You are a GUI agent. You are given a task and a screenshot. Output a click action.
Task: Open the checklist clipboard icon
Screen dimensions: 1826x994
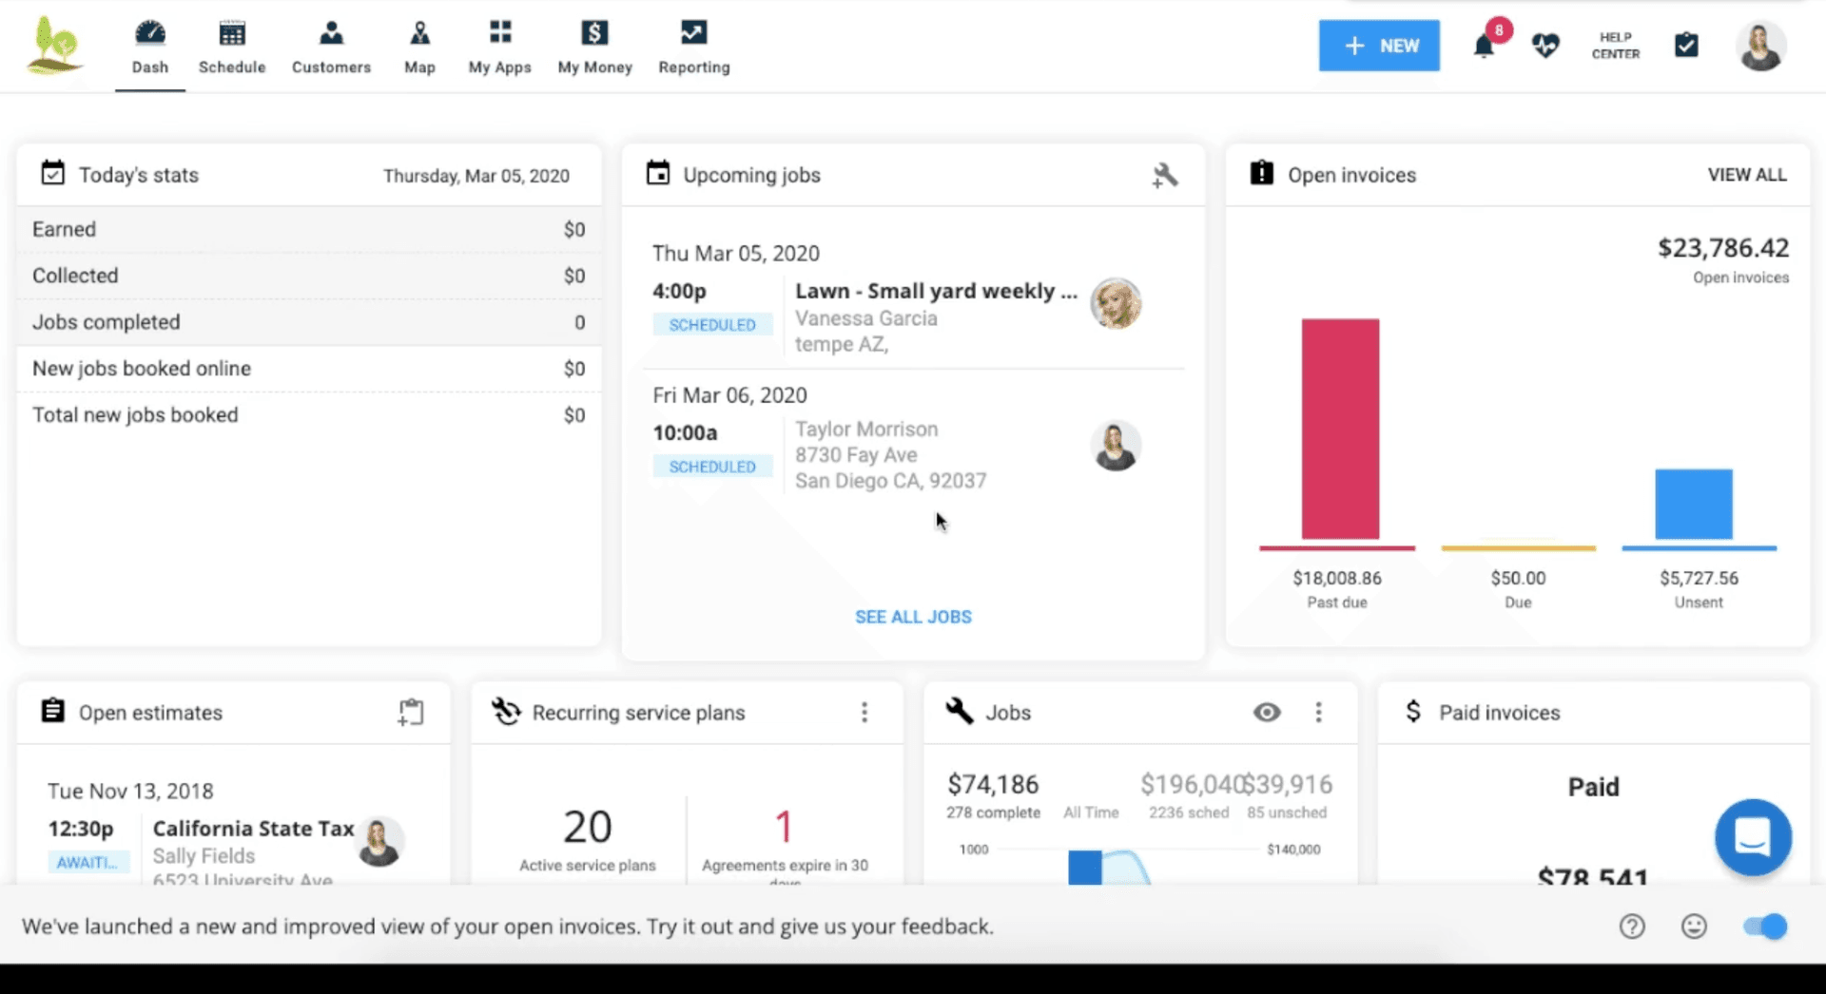[x=1686, y=45]
